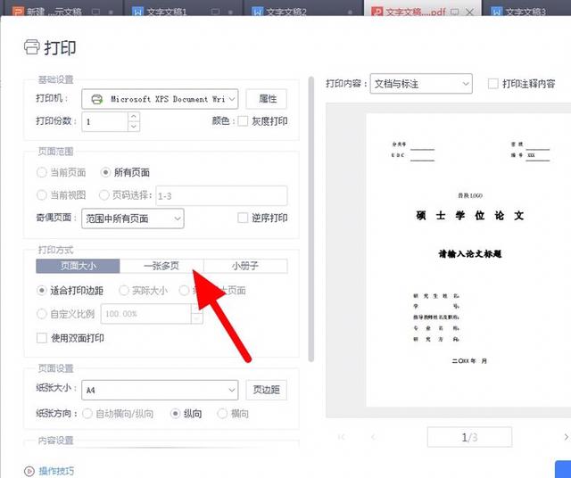Enable 灰度打印 checkbox
Image resolution: width=571 pixels, height=478 pixels.
coord(243,121)
